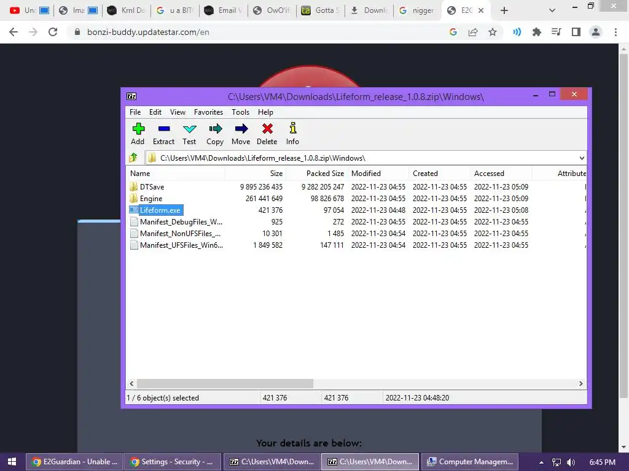This screenshot has width=629, height=471.
Task: Open Settings - Security taskbar button
Action: tap(173, 462)
